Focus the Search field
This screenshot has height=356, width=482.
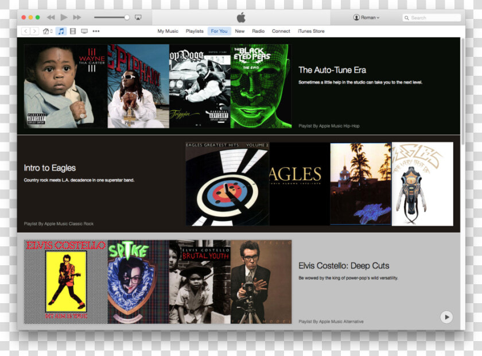tap(432, 18)
